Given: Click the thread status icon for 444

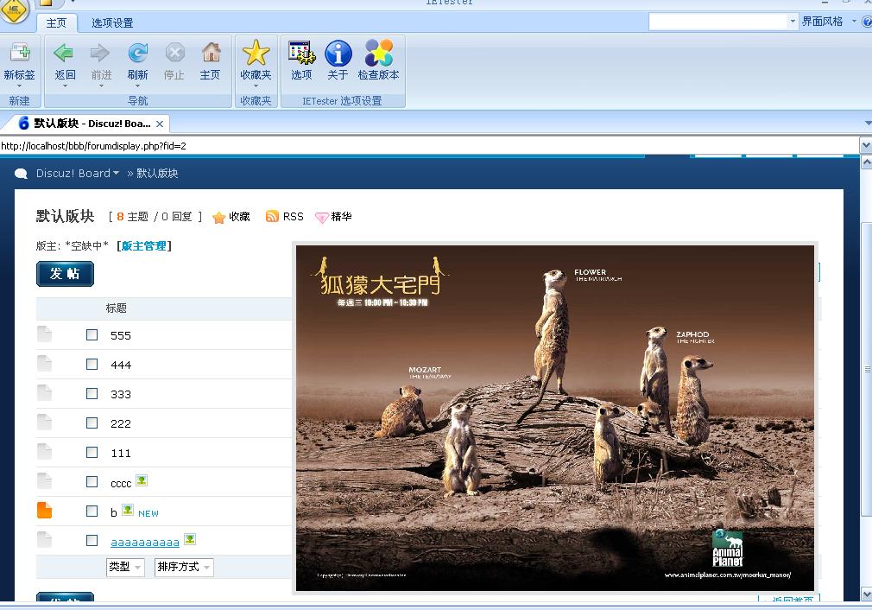Looking at the screenshot, I should (x=45, y=364).
